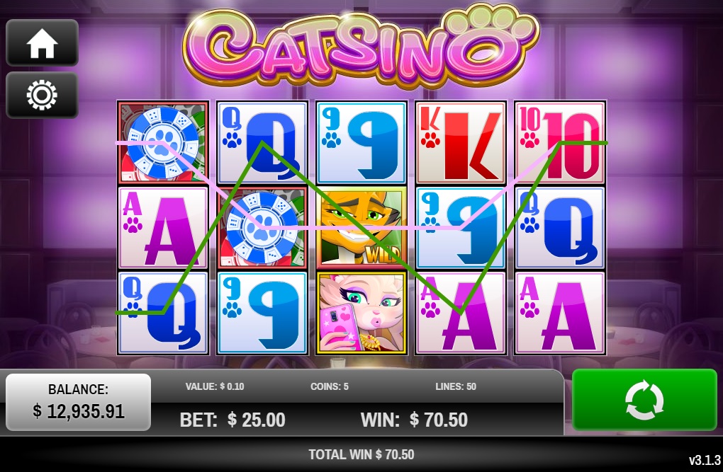Click the pink 10 card symbol
The width and height of the screenshot is (723, 472).
click(x=560, y=142)
